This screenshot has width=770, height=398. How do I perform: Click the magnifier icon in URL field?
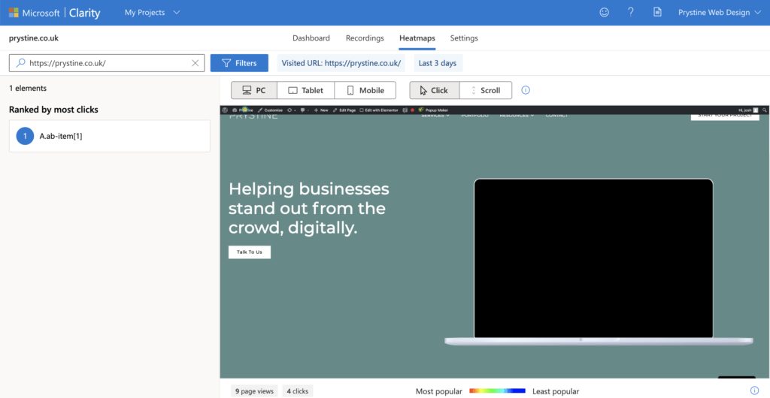tap(20, 63)
